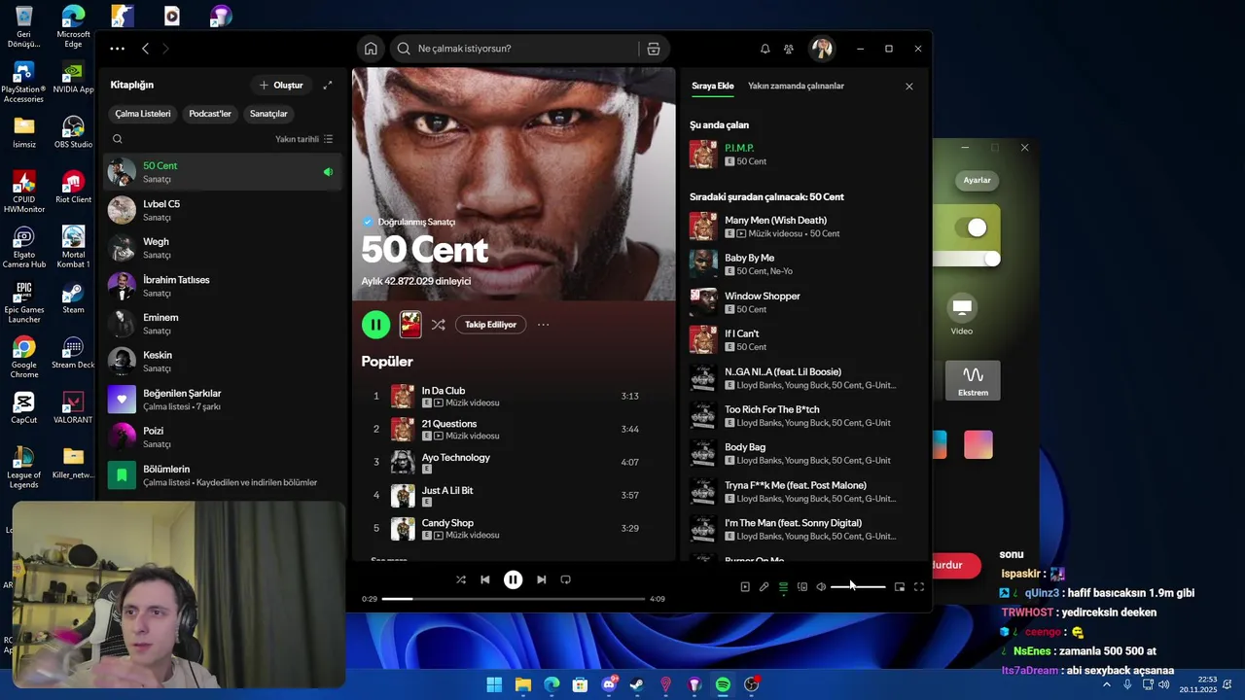This screenshot has height=700, width=1245.
Task: Pause playback in the bottom player bar
Action: [x=513, y=579]
